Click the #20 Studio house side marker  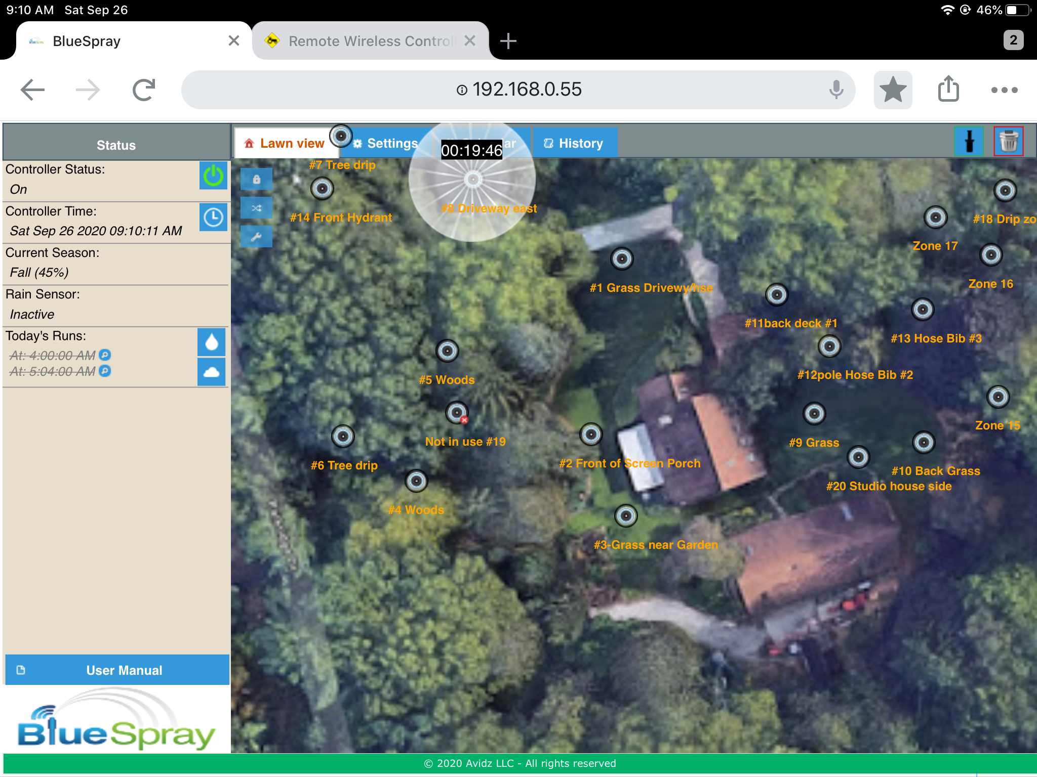859,457
